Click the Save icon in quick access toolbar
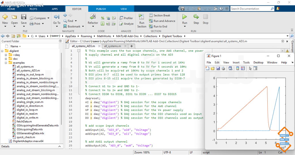The image size is (295, 155). click(x=182, y=9)
